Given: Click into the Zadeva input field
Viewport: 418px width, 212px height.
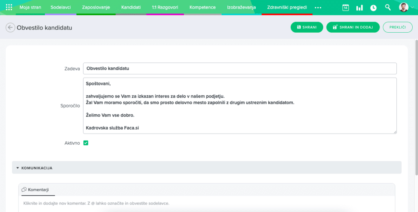Looking at the screenshot, I should [240, 68].
